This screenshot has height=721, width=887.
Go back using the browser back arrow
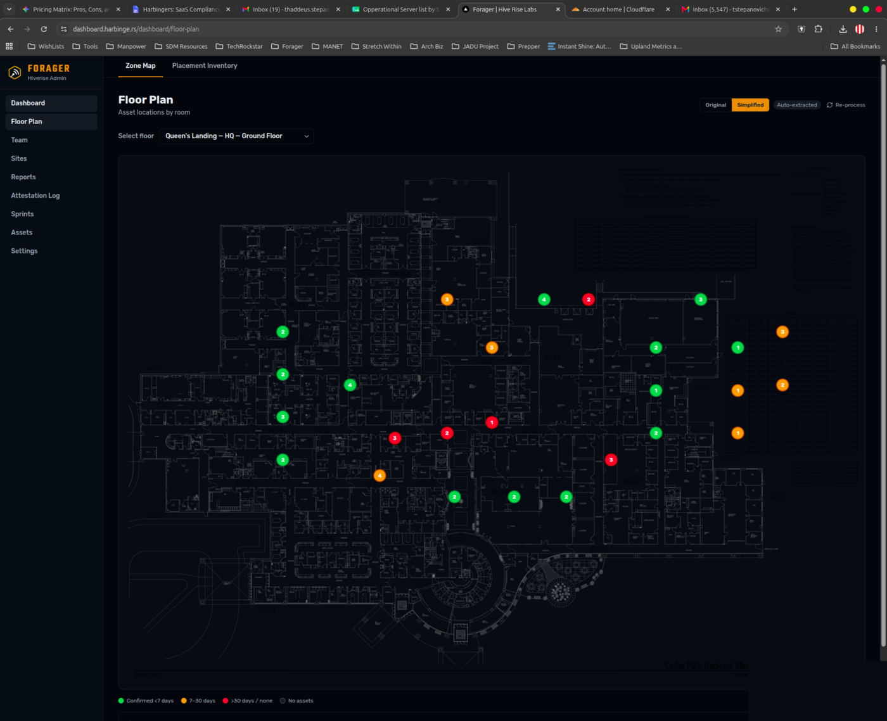point(11,29)
